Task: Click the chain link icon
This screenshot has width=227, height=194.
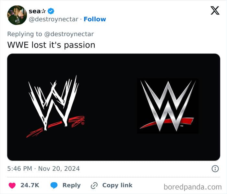Action: pos(94,186)
